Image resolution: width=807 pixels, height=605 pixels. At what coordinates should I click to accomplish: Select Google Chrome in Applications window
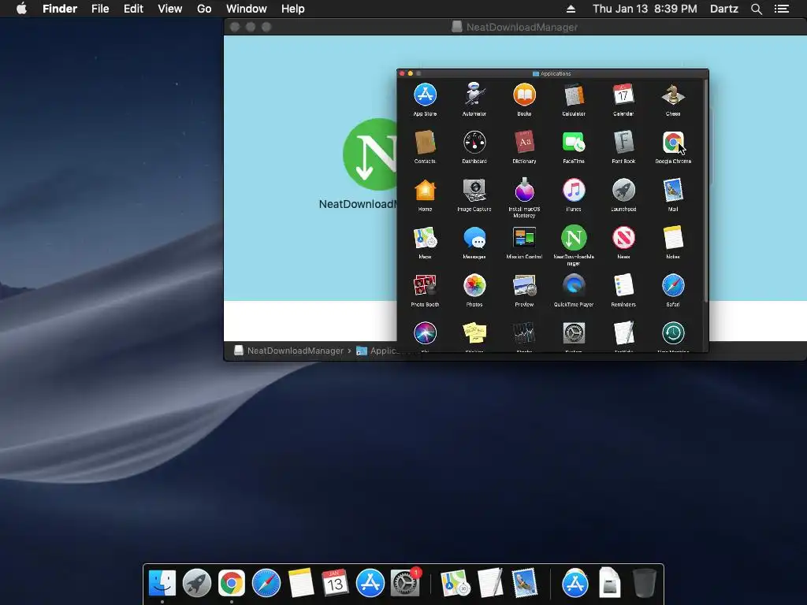tap(673, 143)
